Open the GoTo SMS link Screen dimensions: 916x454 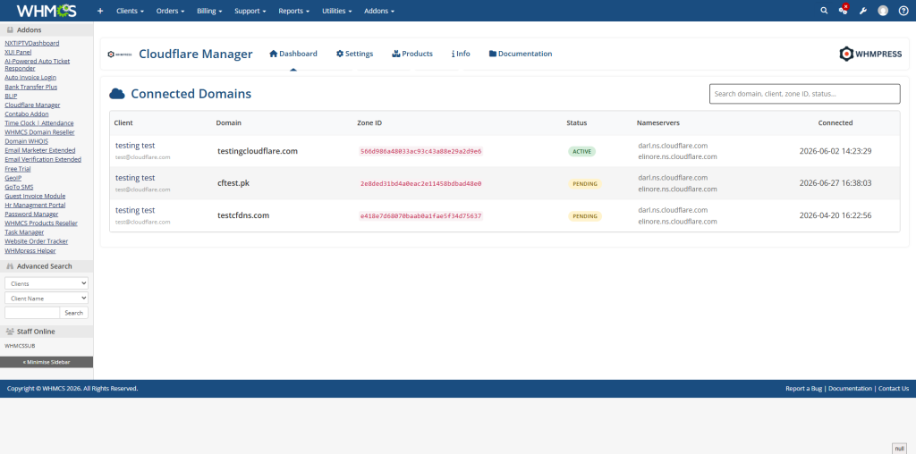pos(20,188)
